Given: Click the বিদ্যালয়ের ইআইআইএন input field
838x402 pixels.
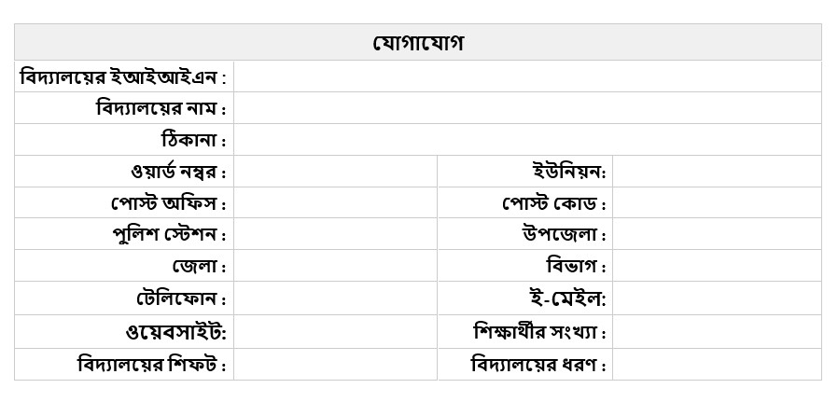Looking at the screenshot, I should [x=527, y=76].
